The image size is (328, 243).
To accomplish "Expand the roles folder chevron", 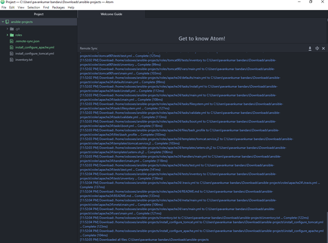I will 7,35.
